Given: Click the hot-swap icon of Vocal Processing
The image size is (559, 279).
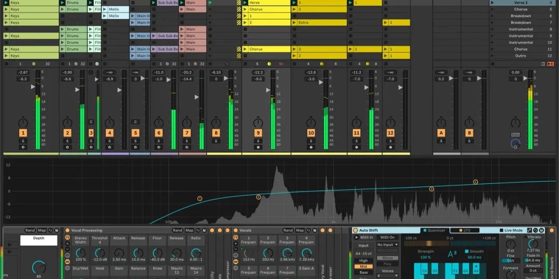Looking at the screenshot, I should 198,230.
